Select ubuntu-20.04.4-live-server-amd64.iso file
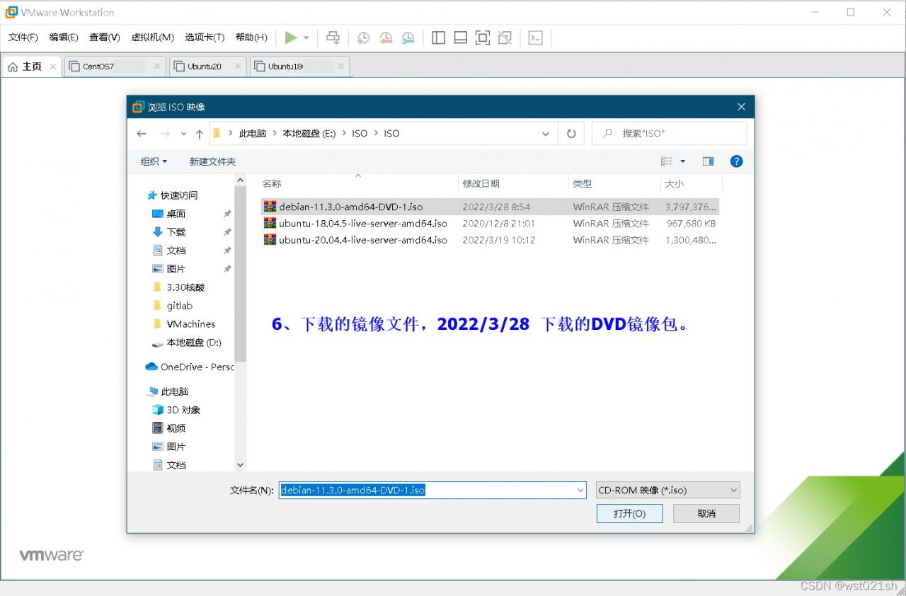 tap(490, 240)
